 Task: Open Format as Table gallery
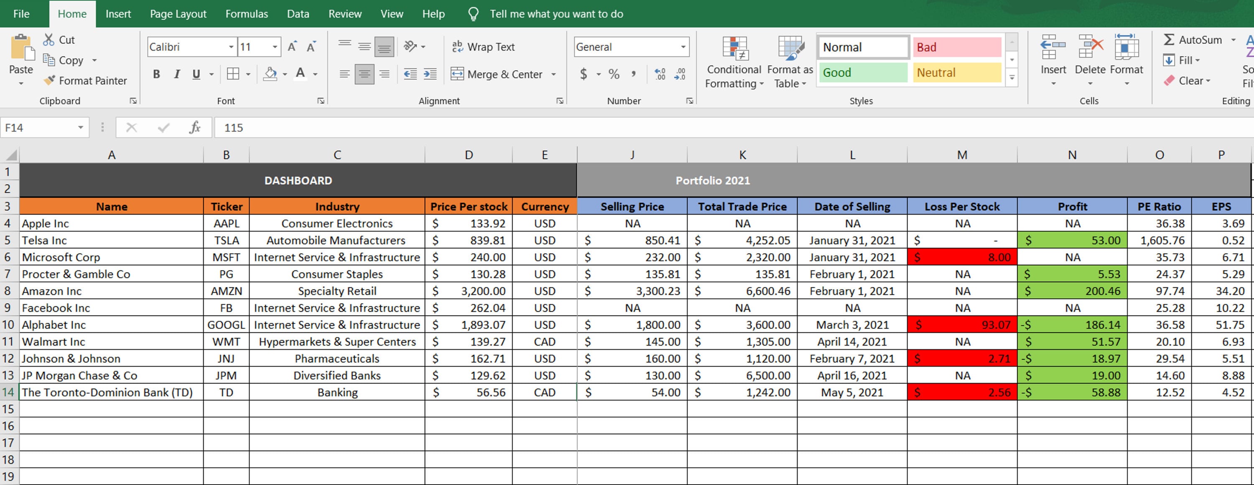(790, 62)
